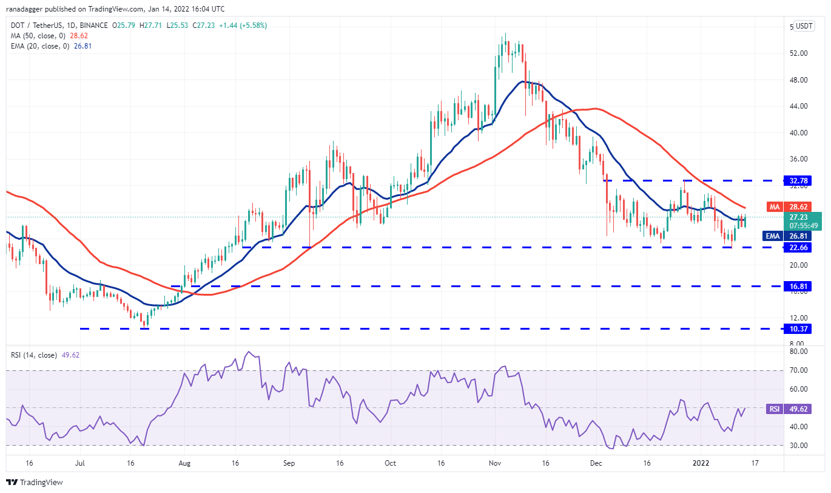Click the purple RSI tag showing 49.62
831x493 pixels.
[773, 409]
